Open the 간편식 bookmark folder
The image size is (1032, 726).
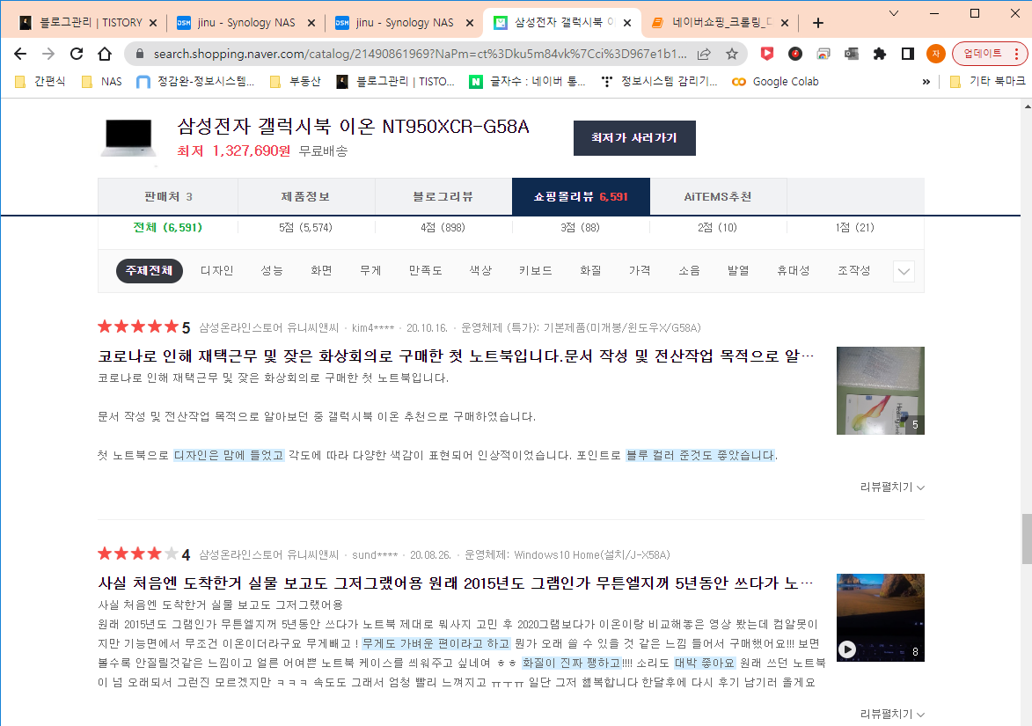pyautogui.click(x=40, y=82)
